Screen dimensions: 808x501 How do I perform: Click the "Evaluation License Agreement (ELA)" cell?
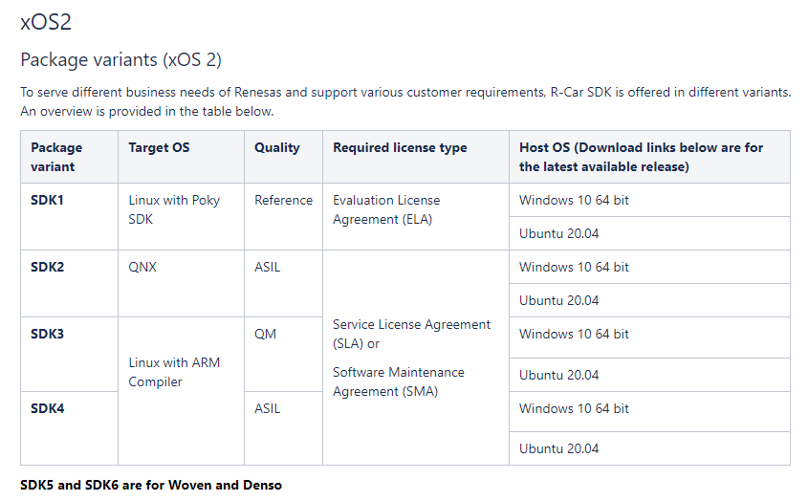tap(386, 209)
